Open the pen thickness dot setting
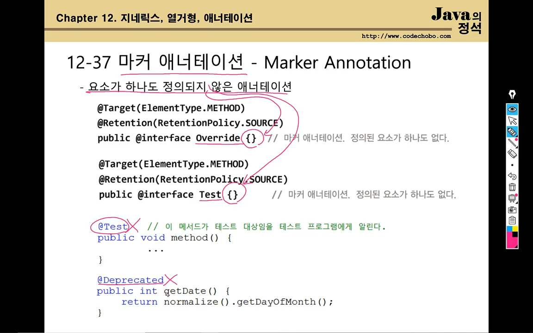This screenshot has width=533, height=333. (512, 165)
